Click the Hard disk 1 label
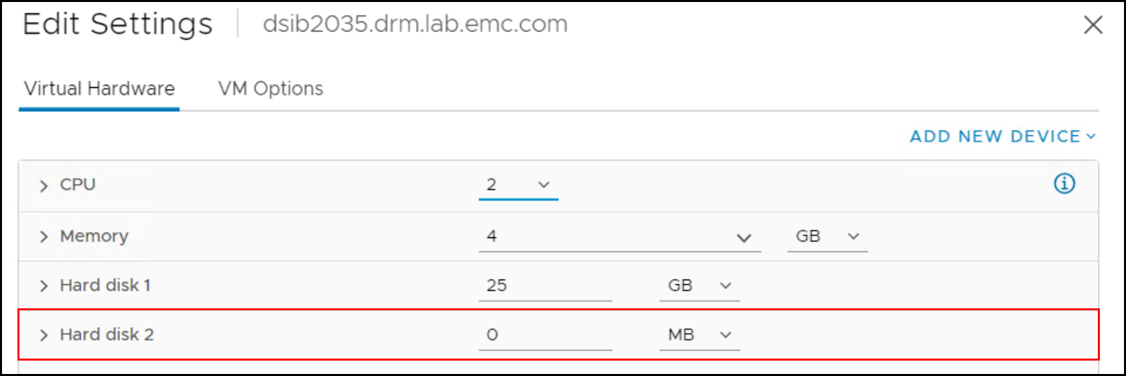1126x376 pixels. point(105,286)
